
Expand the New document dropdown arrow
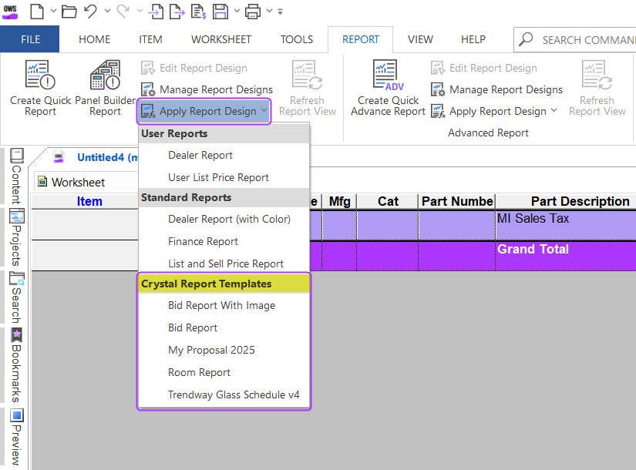click(x=53, y=11)
